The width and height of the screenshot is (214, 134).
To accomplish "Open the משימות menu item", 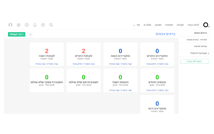I will [169, 25].
